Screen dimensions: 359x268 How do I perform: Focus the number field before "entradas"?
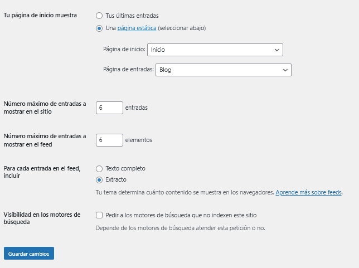point(109,108)
